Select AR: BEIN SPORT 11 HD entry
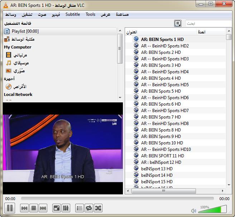 (x=163, y=156)
